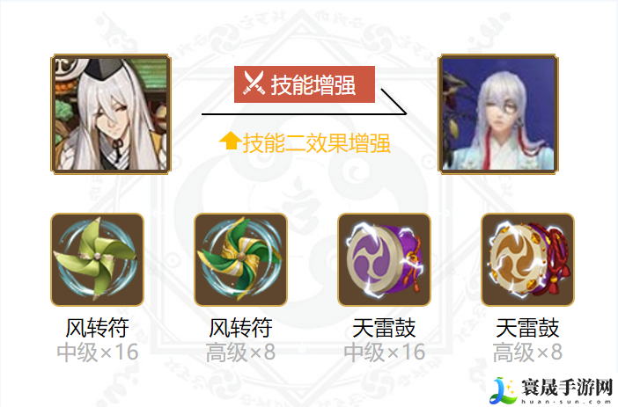Open the white-haired illustrated character portrait
This screenshot has height=407, width=618.
point(111,113)
